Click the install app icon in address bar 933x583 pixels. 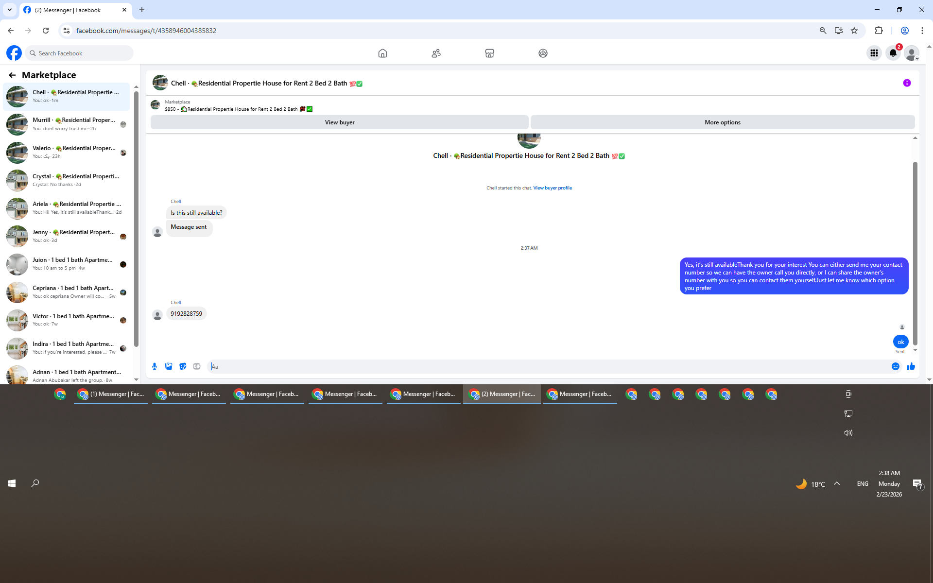tap(839, 31)
